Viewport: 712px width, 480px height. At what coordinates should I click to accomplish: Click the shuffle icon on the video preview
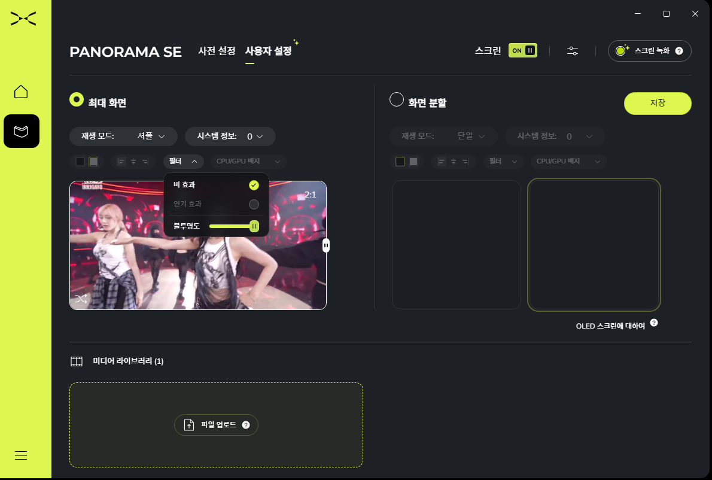[x=81, y=298]
